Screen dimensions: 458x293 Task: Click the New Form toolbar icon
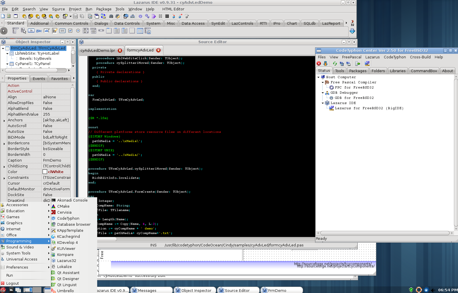click(x=16, y=16)
